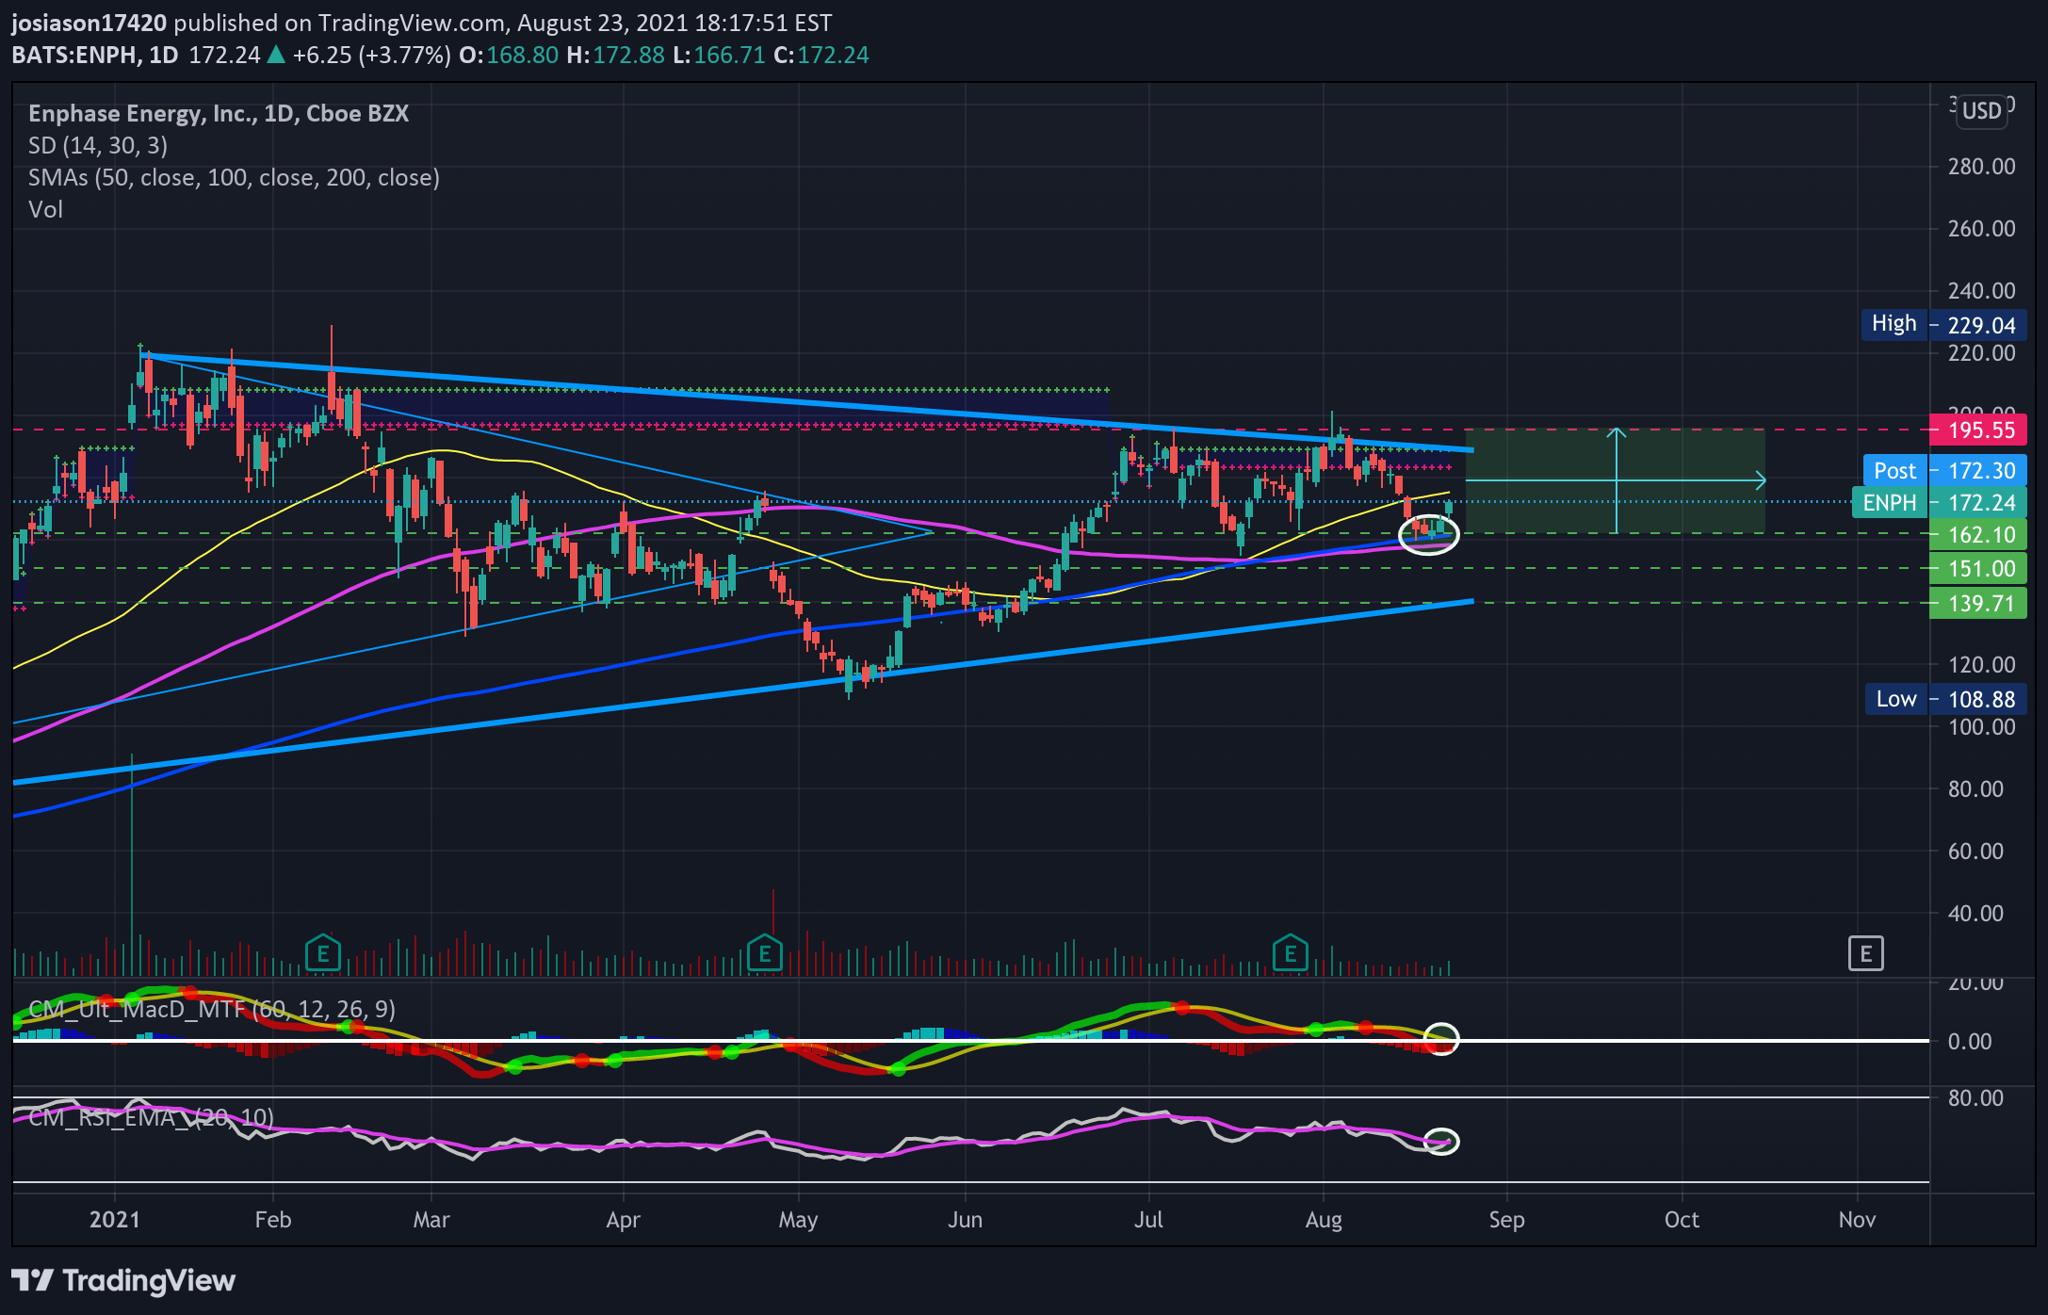Click the 162.10 green price label

point(1977,534)
